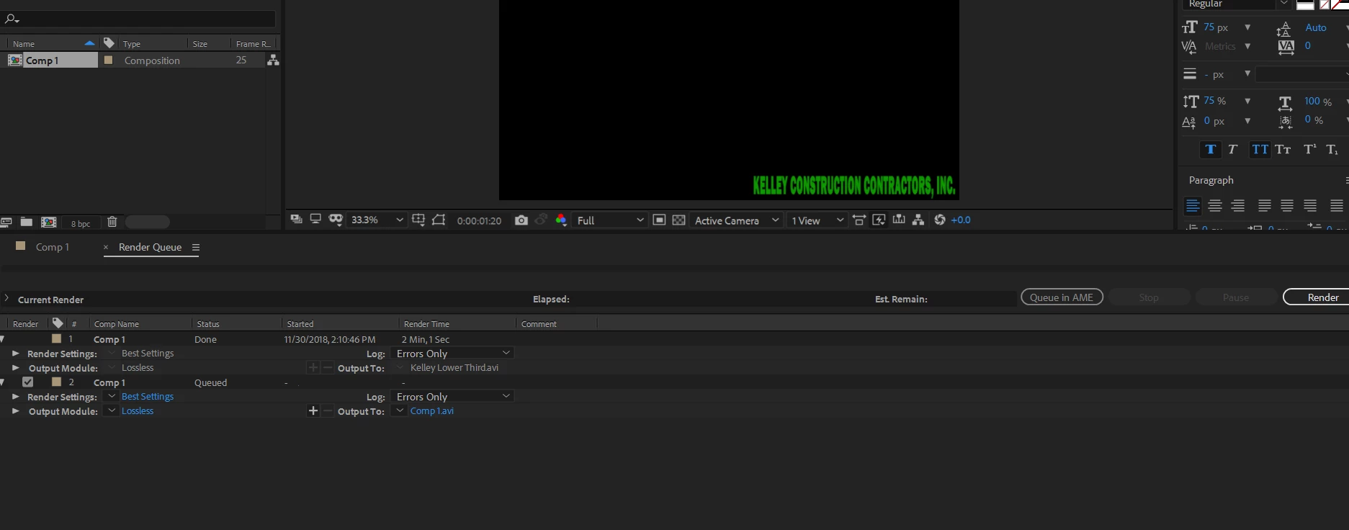Toggle mask and shape path visibility

[336, 220]
